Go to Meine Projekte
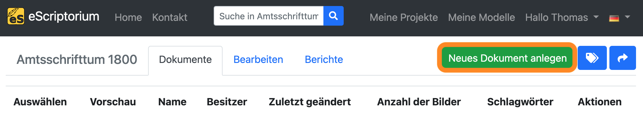Viewport: 643px width, 136px height. (x=404, y=17)
